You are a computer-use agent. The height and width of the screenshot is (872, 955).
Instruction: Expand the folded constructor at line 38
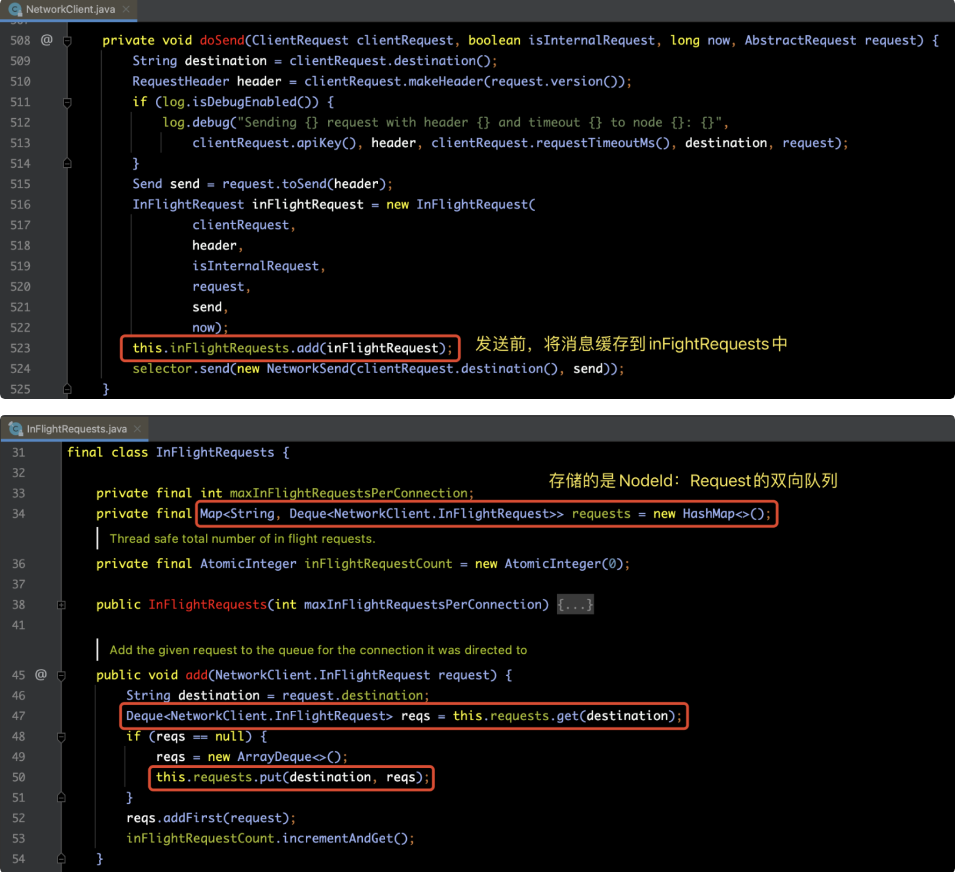point(61,605)
